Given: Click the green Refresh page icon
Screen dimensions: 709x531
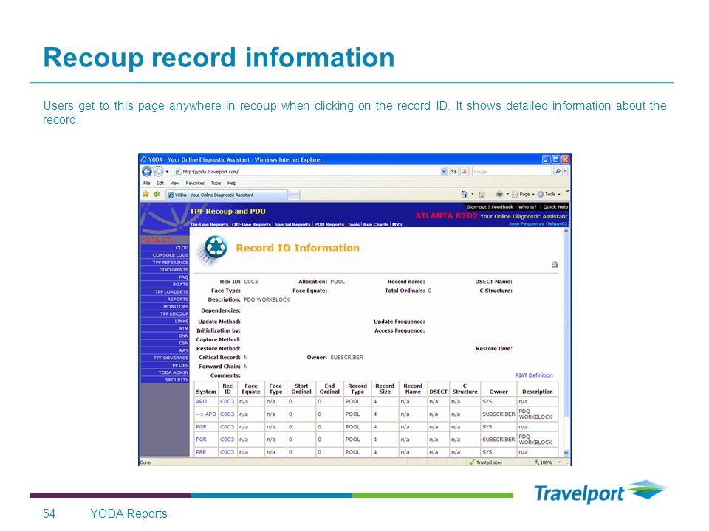Looking at the screenshot, I should 454,172.
